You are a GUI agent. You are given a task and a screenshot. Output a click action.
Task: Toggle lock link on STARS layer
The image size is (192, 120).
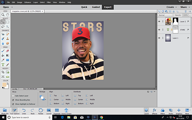point(163,30)
